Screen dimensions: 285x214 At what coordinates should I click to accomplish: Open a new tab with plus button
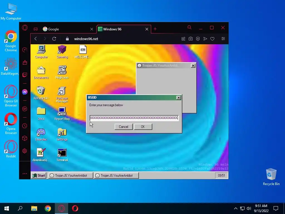(155, 29)
